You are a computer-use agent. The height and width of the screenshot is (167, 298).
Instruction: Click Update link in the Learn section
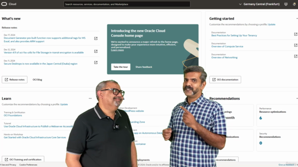point(64,104)
